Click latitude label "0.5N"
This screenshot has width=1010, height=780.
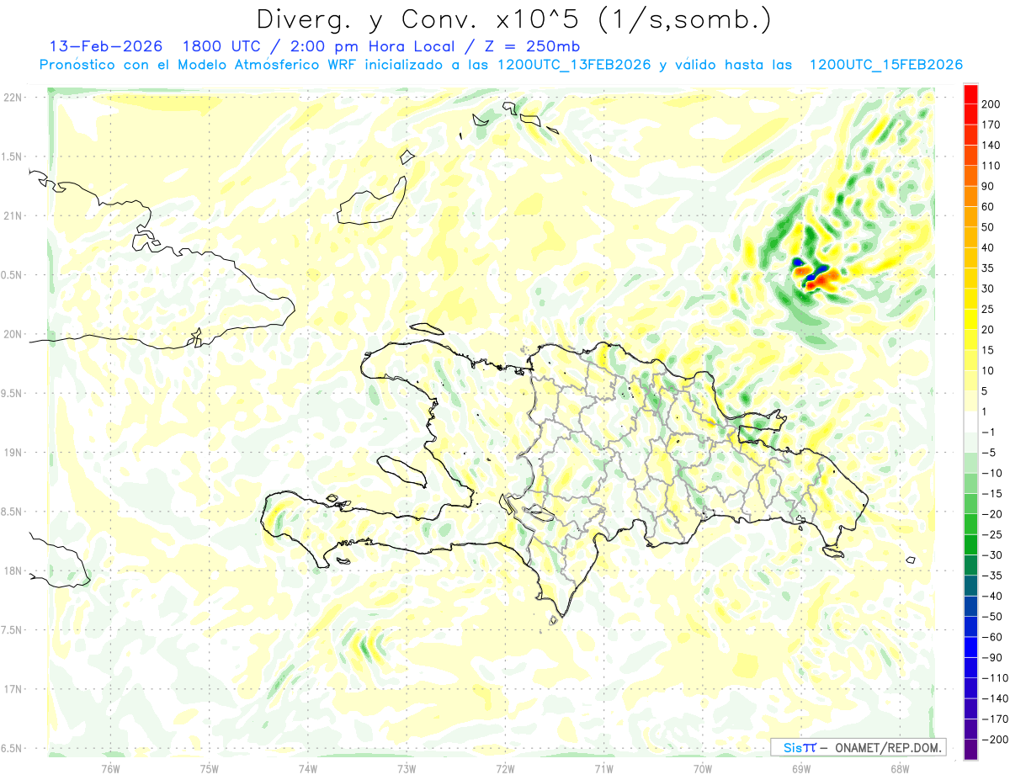point(11,275)
